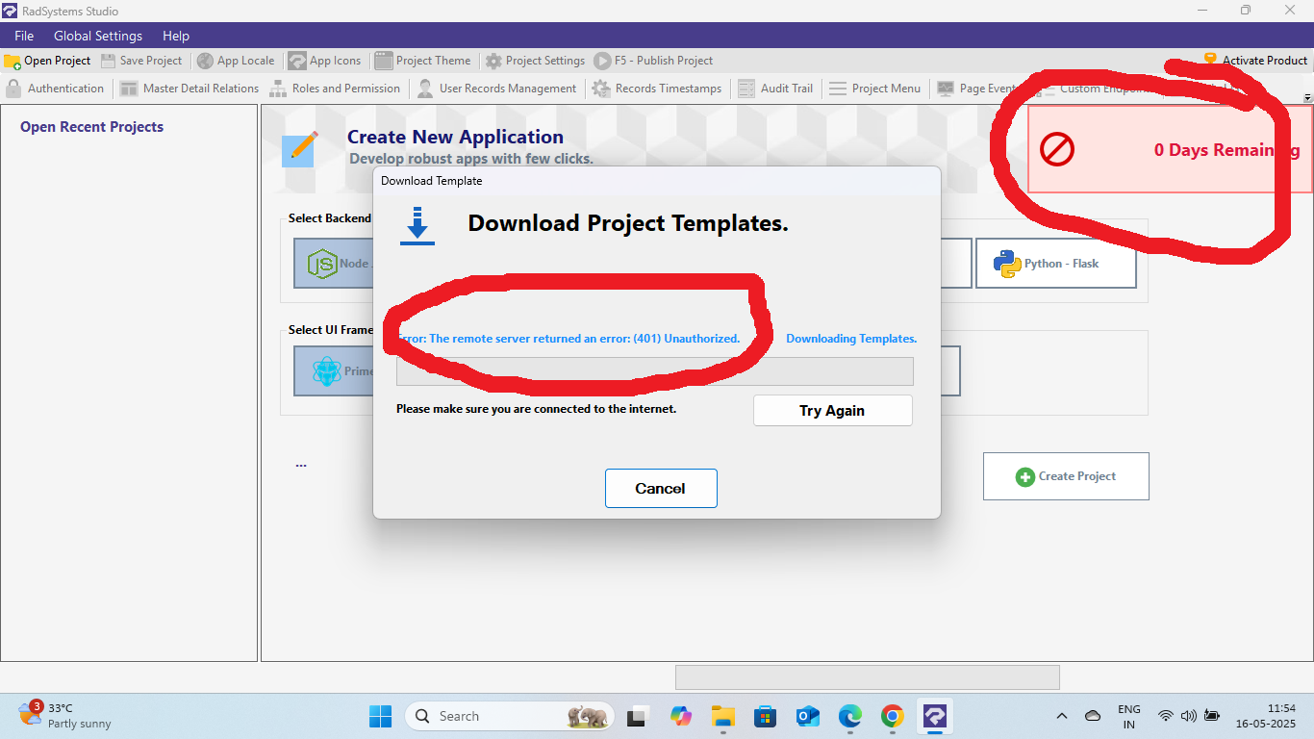Open Task View on the taskbar
Screen dimensions: 1314x739
(637, 716)
